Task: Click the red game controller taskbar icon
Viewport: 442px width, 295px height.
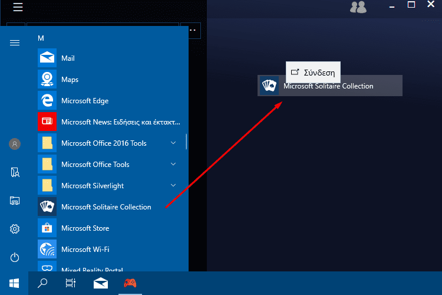Action: (130, 283)
